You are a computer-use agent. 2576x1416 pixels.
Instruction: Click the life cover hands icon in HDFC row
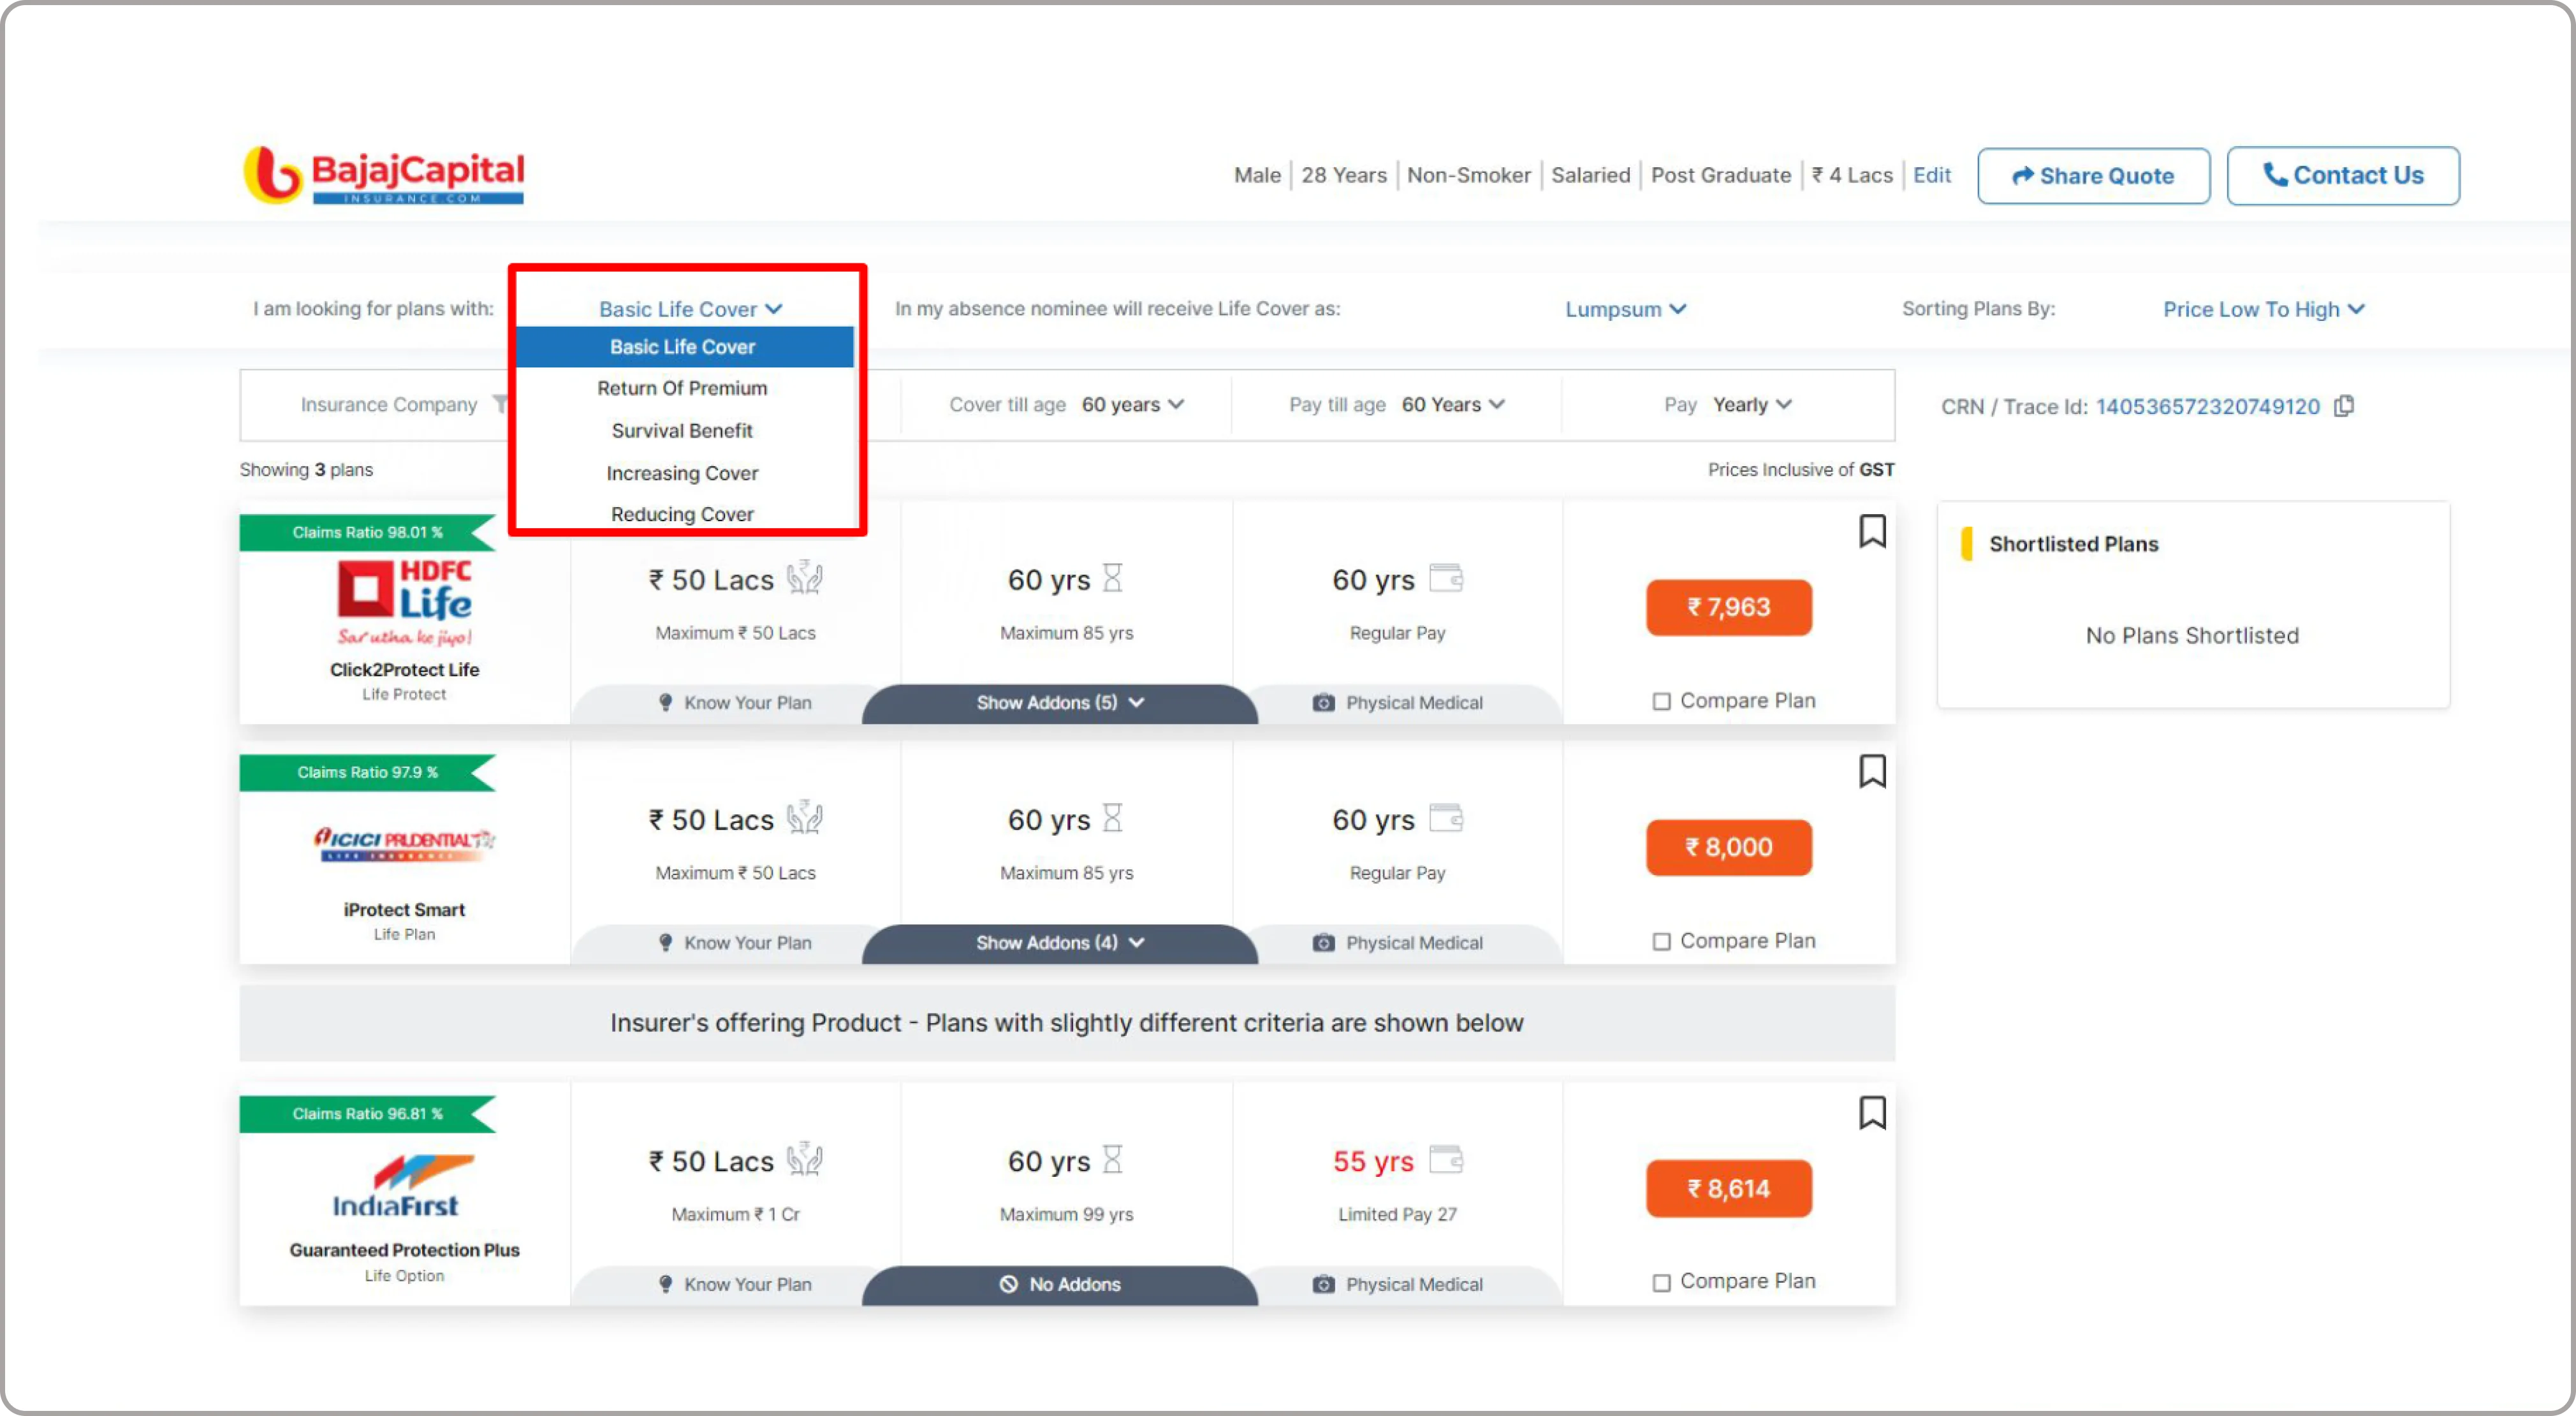804,578
